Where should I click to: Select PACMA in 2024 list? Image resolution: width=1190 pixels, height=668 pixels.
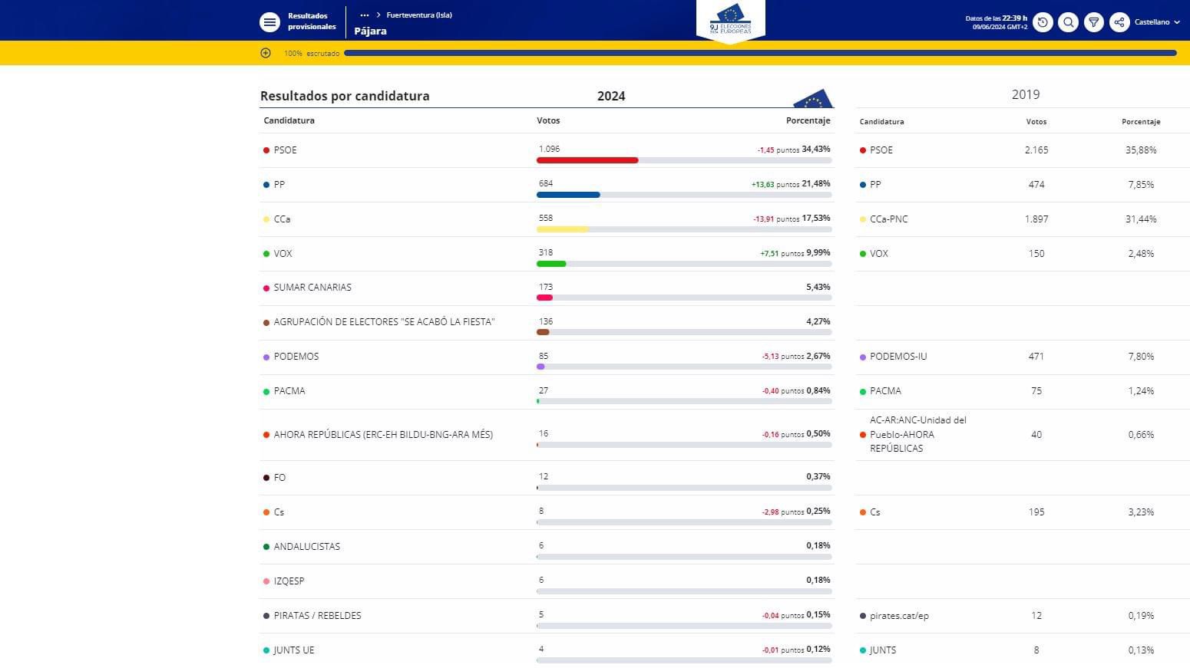[289, 391]
